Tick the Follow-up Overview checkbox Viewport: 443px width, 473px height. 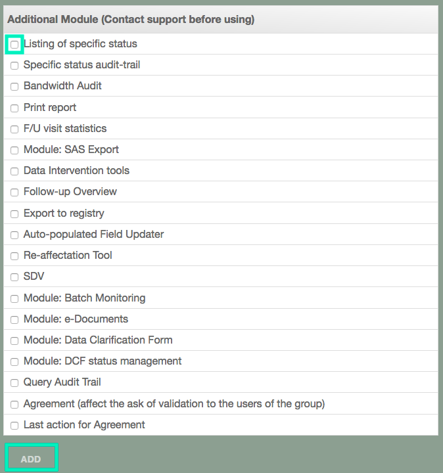coord(14,192)
